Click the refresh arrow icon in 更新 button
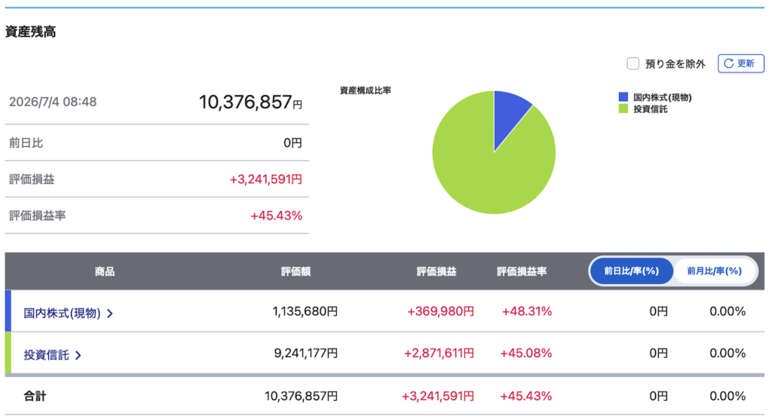772x419 pixels. tap(729, 63)
